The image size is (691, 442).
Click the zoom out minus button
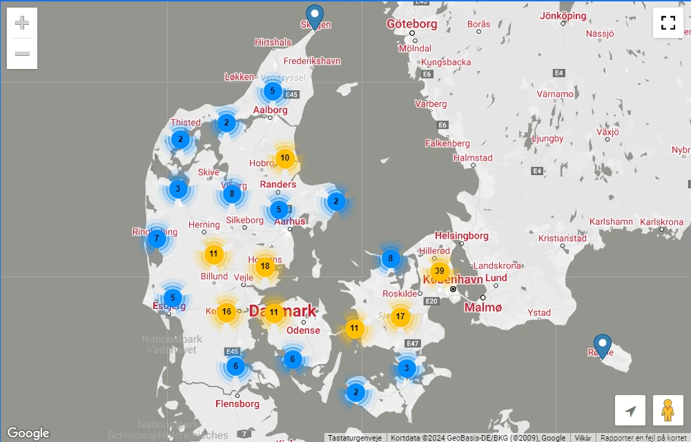[x=22, y=54]
